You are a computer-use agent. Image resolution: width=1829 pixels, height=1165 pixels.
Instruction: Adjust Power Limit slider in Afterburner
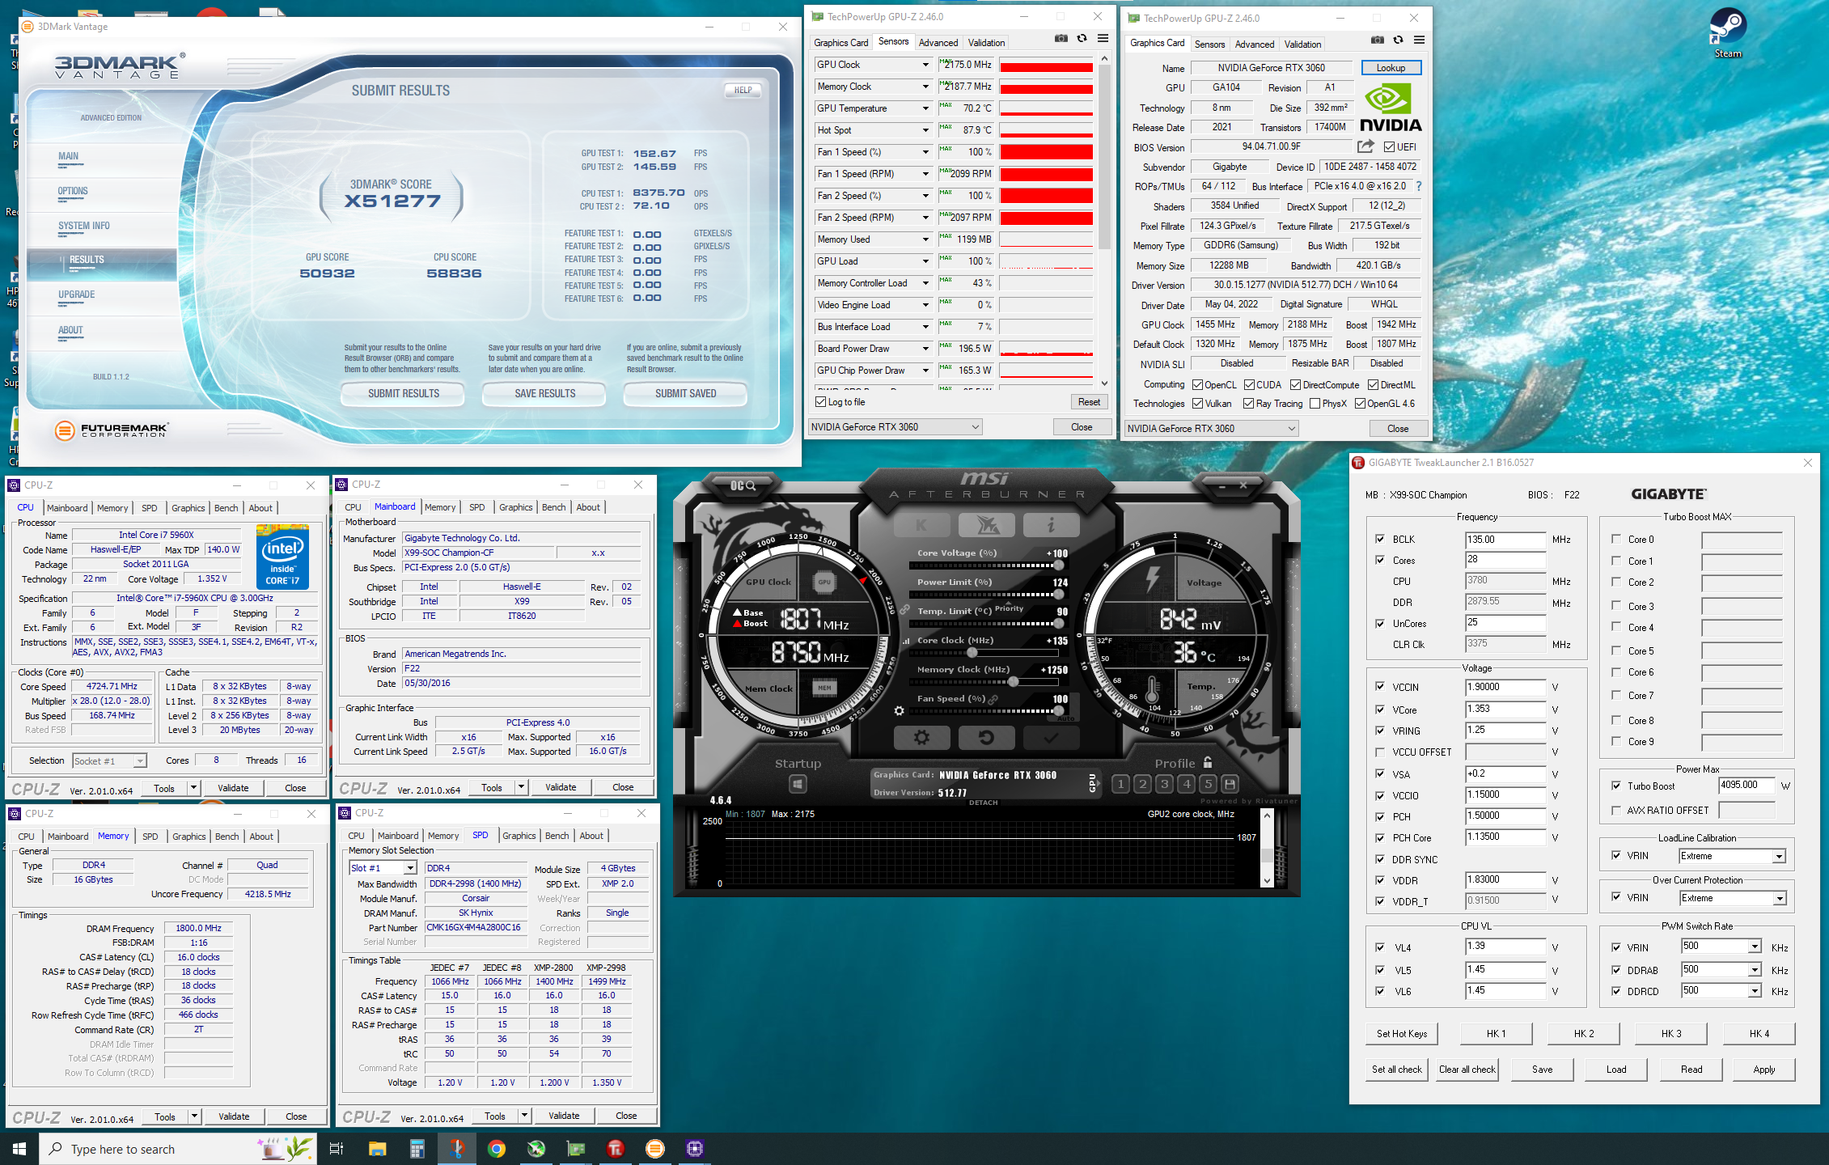pos(1059,594)
